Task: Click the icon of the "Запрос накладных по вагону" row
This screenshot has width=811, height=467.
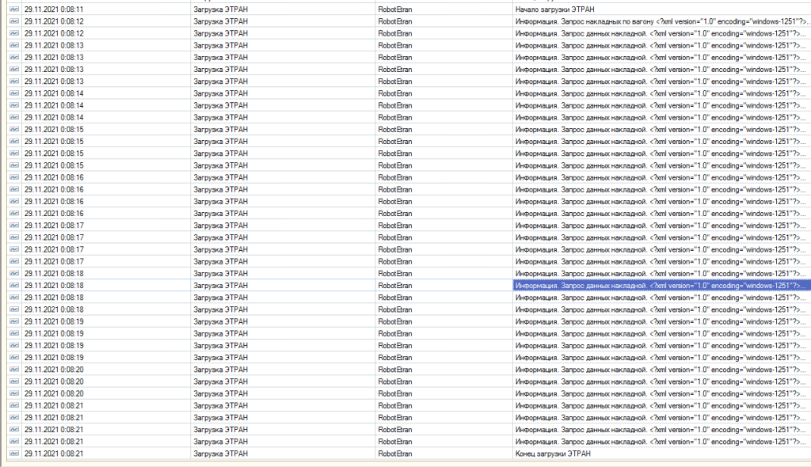Action: click(14, 21)
